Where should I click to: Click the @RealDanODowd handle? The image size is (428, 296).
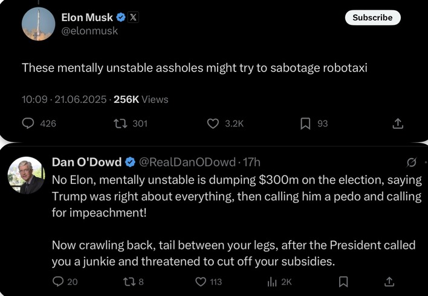pyautogui.click(x=187, y=162)
